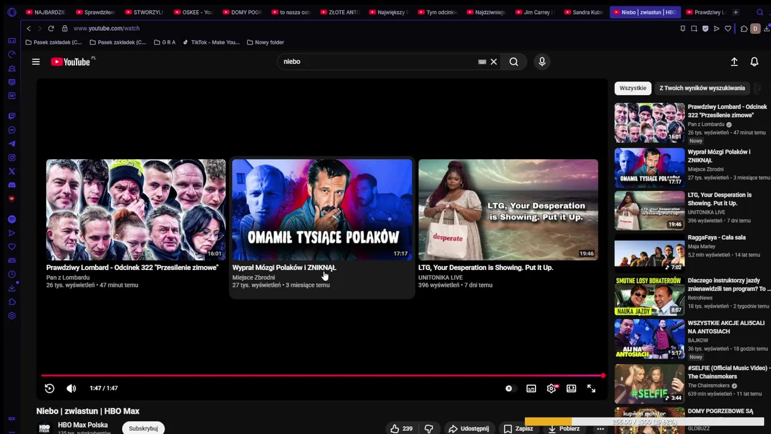Mute the video with speaker icon
Image resolution: width=771 pixels, height=434 pixels.
click(x=71, y=389)
